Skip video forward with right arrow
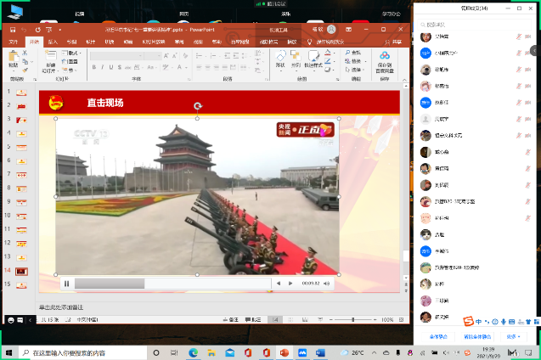The width and height of the screenshot is (541, 360). click(x=290, y=284)
